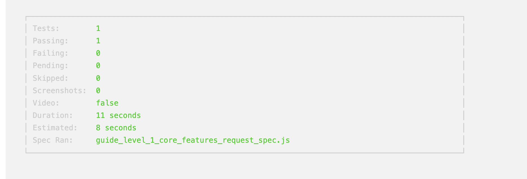Click the Screenshots count value 0
527x179 pixels.
pyautogui.click(x=98, y=91)
